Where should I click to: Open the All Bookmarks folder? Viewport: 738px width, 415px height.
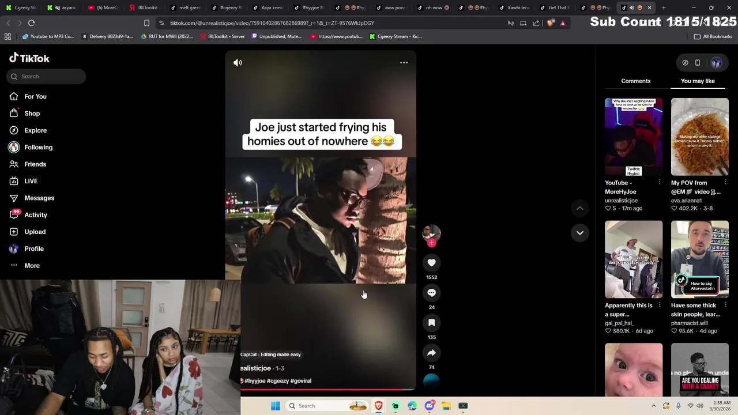coord(713,36)
